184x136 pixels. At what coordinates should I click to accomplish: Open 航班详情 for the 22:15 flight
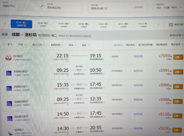click(x=138, y=56)
